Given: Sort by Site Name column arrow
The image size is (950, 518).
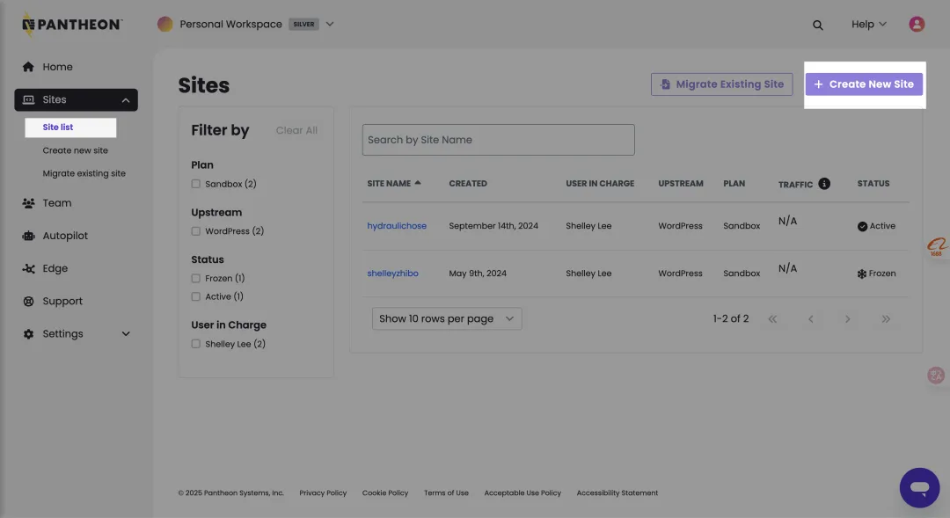Looking at the screenshot, I should [x=418, y=183].
